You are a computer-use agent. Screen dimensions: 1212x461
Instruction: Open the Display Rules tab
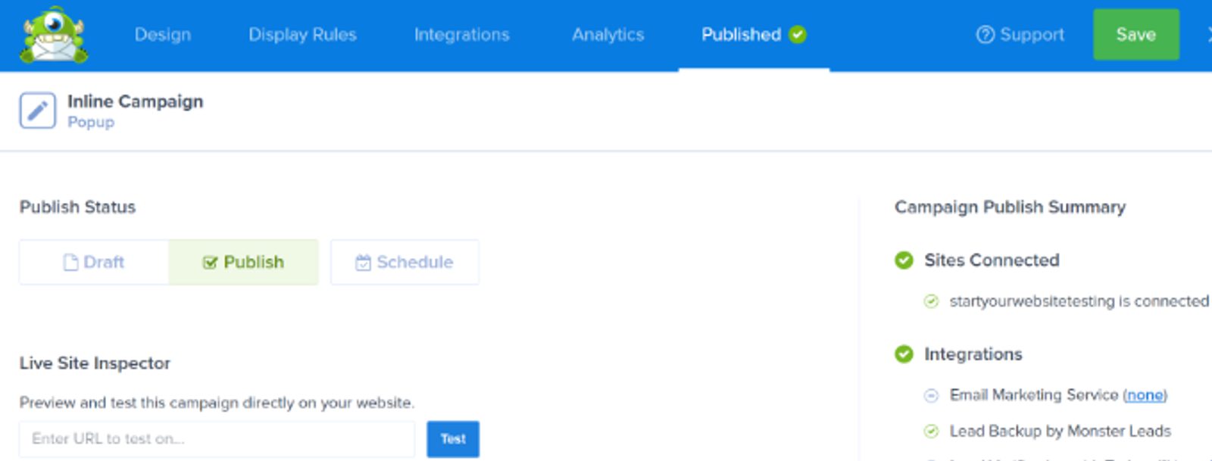[301, 34]
